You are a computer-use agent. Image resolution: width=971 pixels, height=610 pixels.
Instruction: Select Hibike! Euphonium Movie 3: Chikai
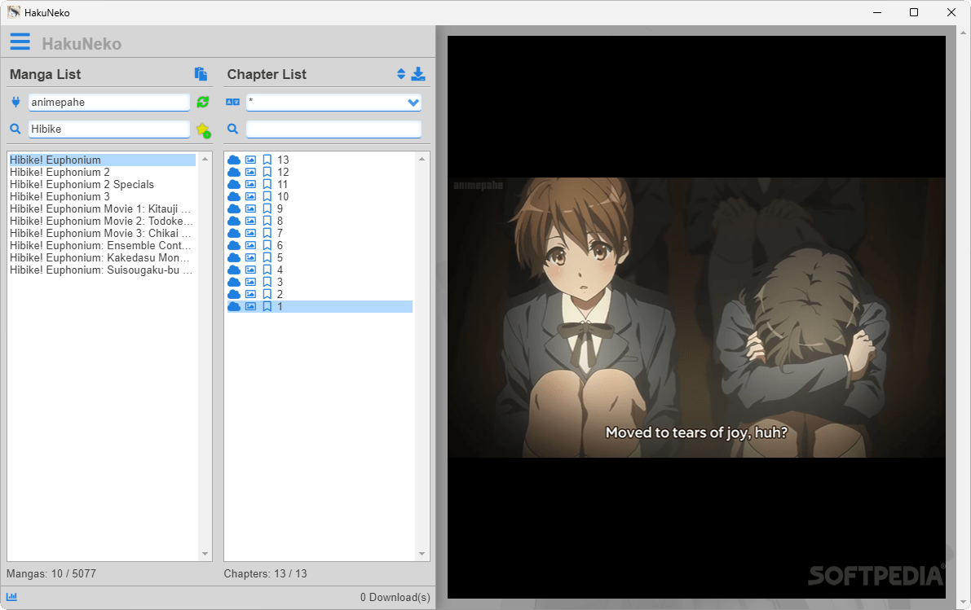point(102,233)
